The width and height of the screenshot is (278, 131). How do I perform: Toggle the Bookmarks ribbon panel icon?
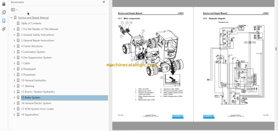(x=4, y=21)
